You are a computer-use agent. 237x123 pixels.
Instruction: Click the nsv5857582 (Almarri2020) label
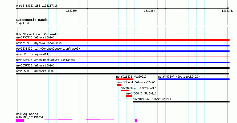click(x=35, y=65)
